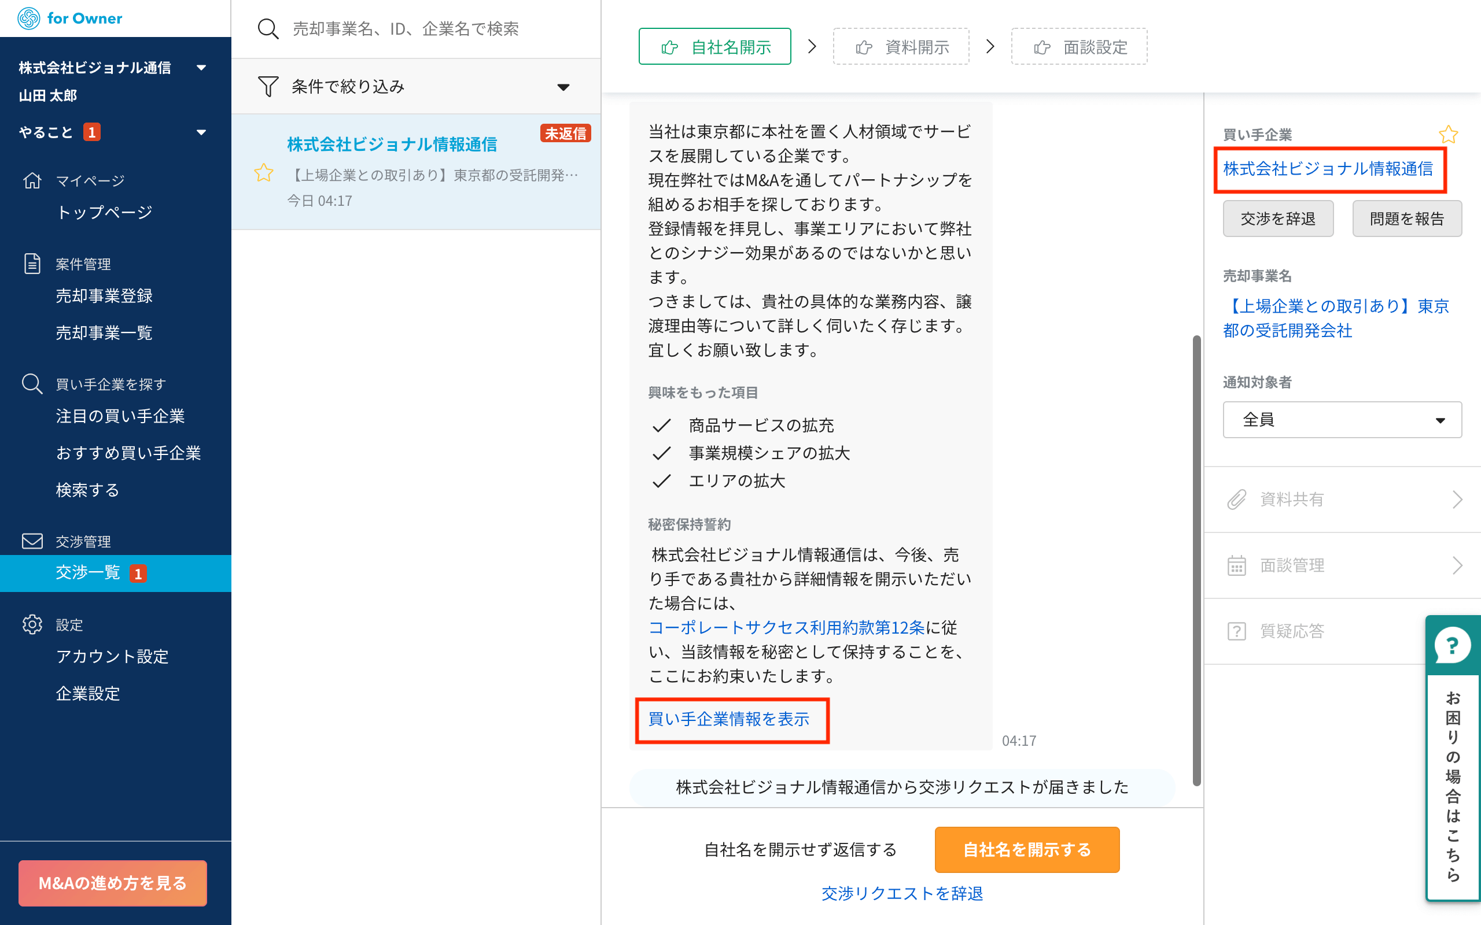
Task: Click the 自社名開示 step button
Action: pos(714,46)
